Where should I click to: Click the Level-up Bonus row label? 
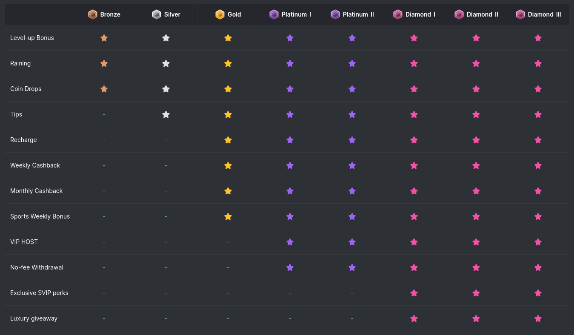[x=32, y=38]
